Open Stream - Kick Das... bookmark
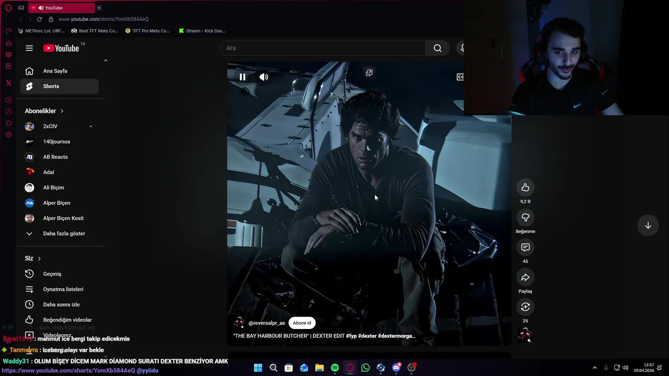Image resolution: width=669 pixels, height=376 pixels. (x=202, y=31)
